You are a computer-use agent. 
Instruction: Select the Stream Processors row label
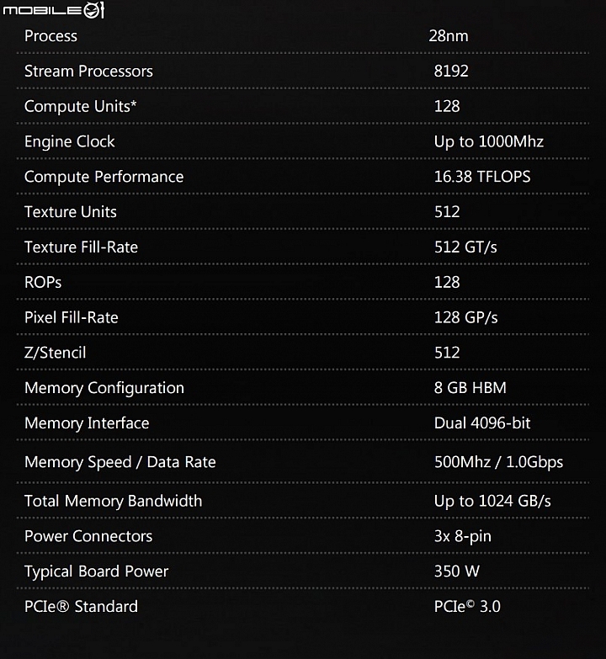tap(88, 72)
